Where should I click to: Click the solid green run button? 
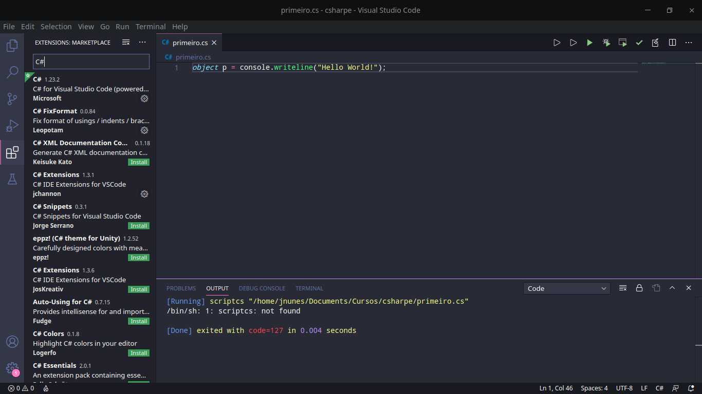point(589,43)
